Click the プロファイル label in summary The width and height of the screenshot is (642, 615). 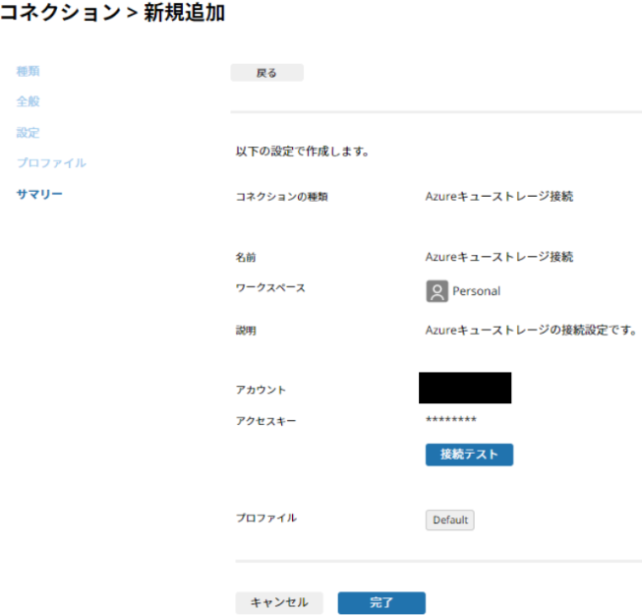click(x=266, y=518)
